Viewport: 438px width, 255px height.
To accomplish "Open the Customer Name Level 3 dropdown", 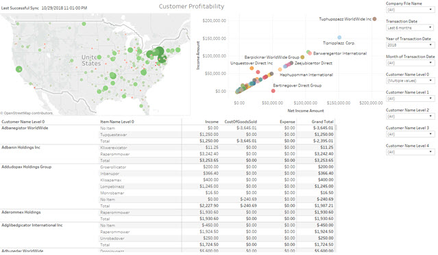I will (410, 134).
